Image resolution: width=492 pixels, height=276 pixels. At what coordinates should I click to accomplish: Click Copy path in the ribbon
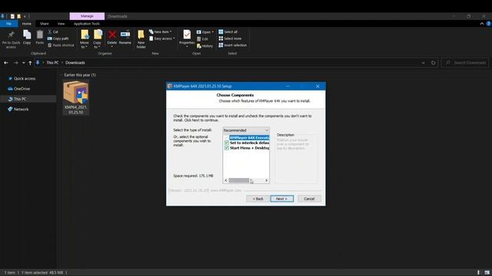click(x=58, y=38)
